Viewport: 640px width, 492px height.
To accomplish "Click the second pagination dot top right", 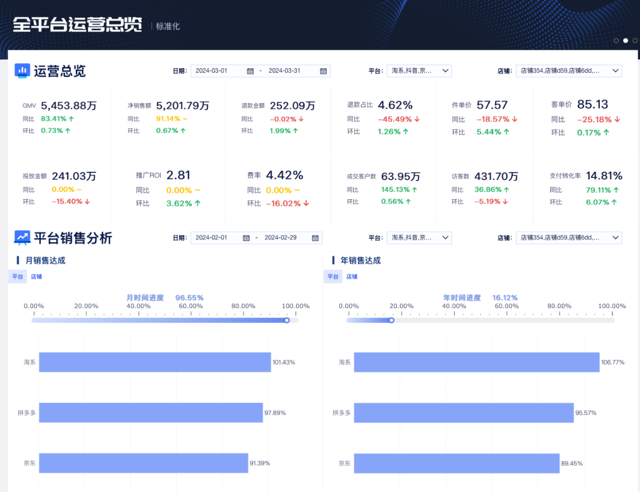I will 625,41.
